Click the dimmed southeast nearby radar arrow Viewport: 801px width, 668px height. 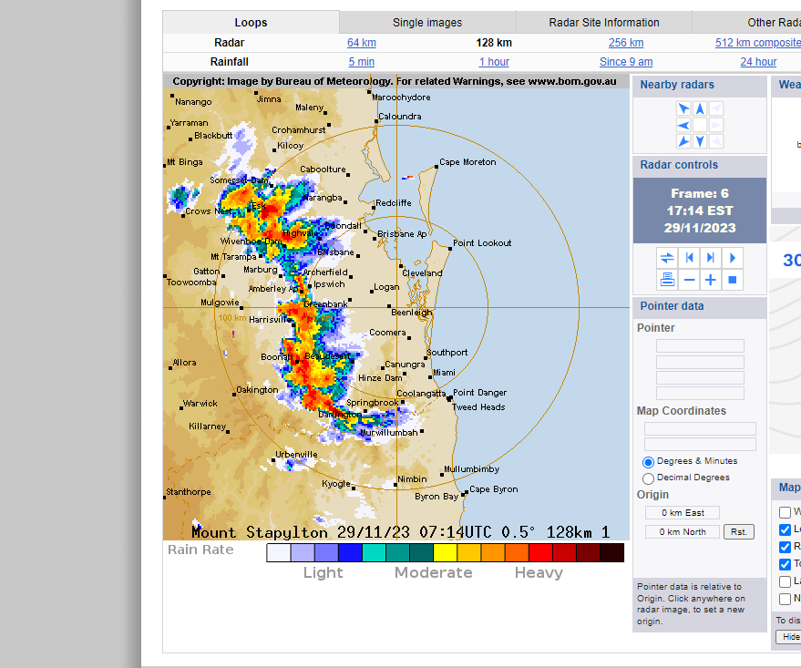(717, 141)
